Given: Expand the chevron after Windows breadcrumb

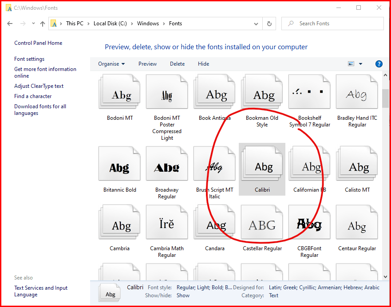Looking at the screenshot, I should click(x=164, y=24).
